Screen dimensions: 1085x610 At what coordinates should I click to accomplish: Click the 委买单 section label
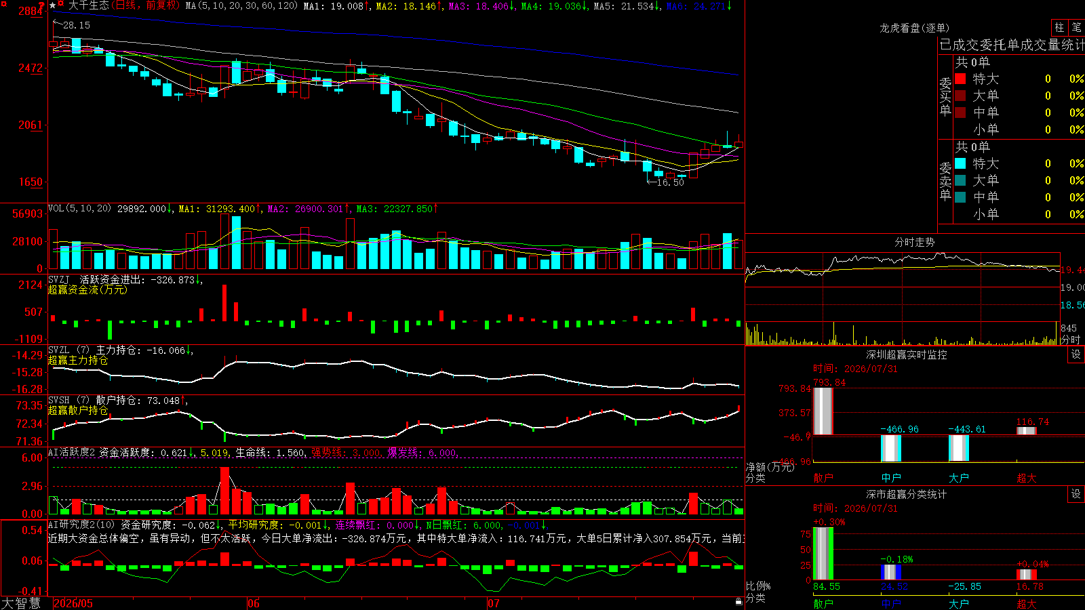click(945, 97)
